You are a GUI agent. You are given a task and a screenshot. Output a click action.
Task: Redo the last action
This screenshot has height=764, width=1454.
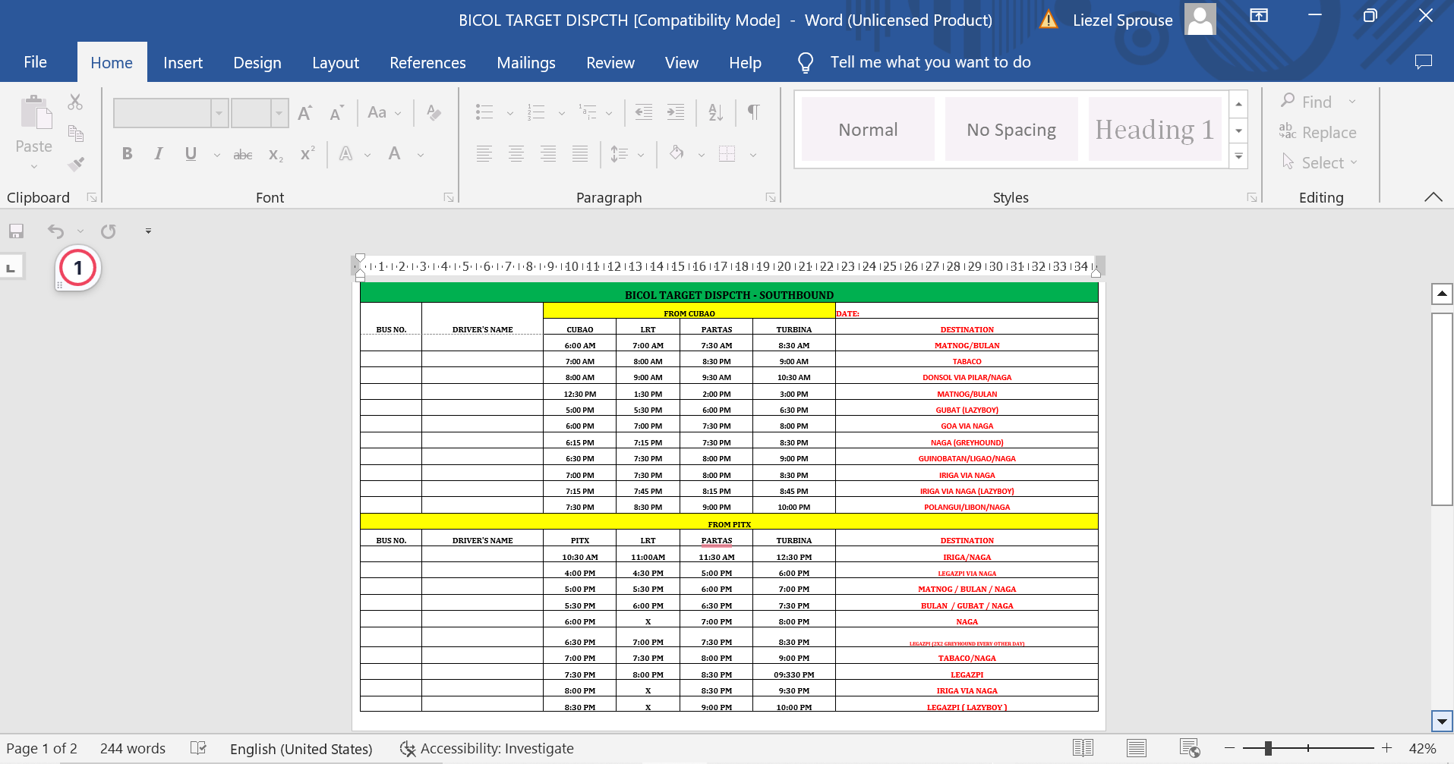[109, 231]
